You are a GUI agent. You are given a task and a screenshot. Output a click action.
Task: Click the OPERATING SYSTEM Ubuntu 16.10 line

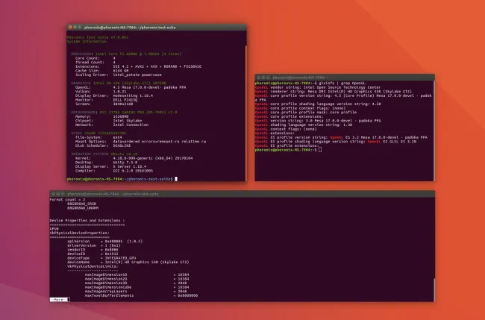[104, 154]
